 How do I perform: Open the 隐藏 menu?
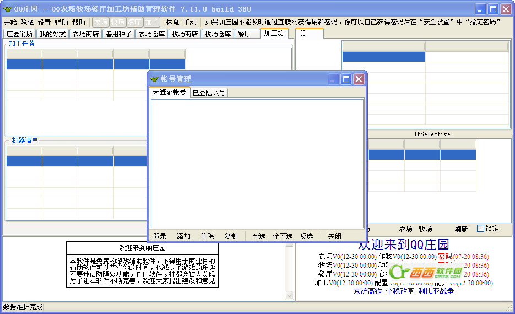27,23
